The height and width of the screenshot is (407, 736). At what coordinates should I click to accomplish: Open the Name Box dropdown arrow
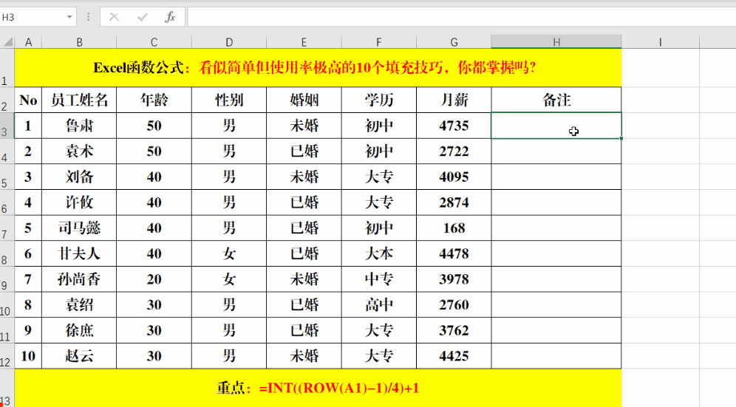tap(69, 18)
